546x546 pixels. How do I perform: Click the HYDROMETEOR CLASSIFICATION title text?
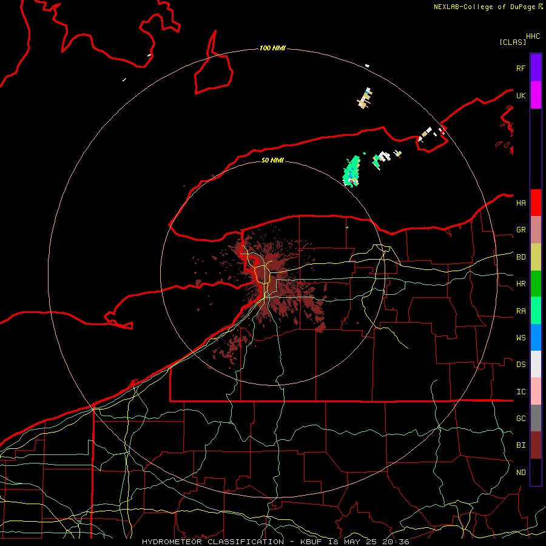pyautogui.click(x=213, y=542)
